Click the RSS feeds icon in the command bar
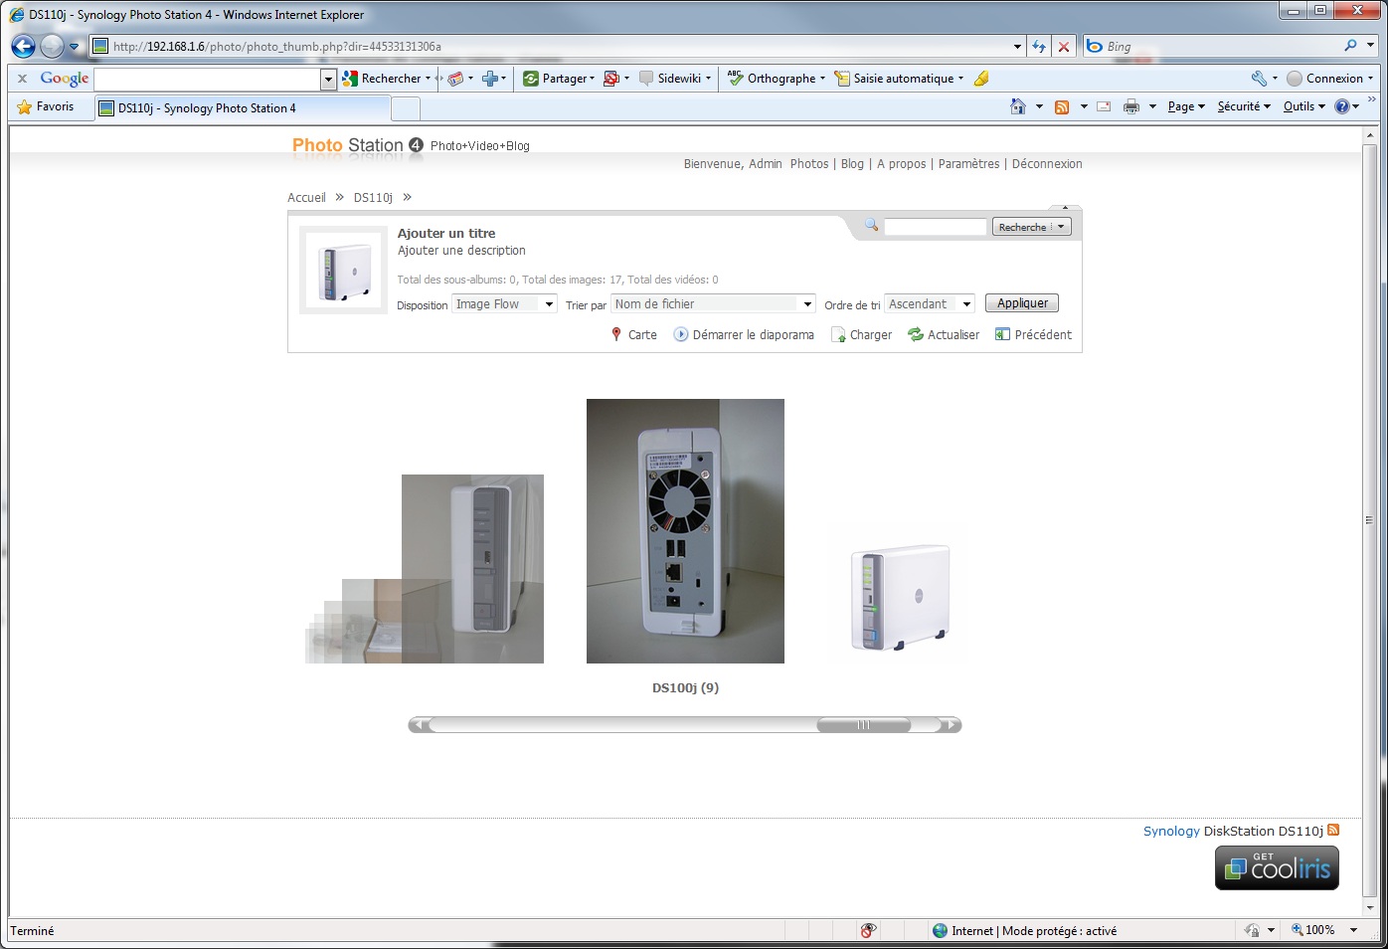1388x949 pixels. tap(1062, 106)
